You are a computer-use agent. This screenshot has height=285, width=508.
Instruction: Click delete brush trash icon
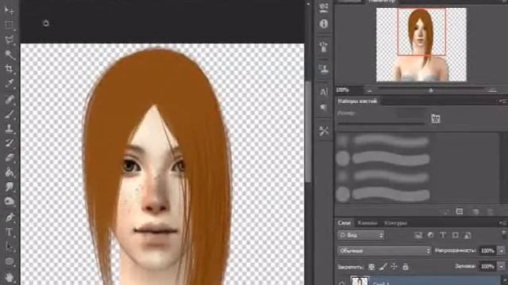pos(491,211)
